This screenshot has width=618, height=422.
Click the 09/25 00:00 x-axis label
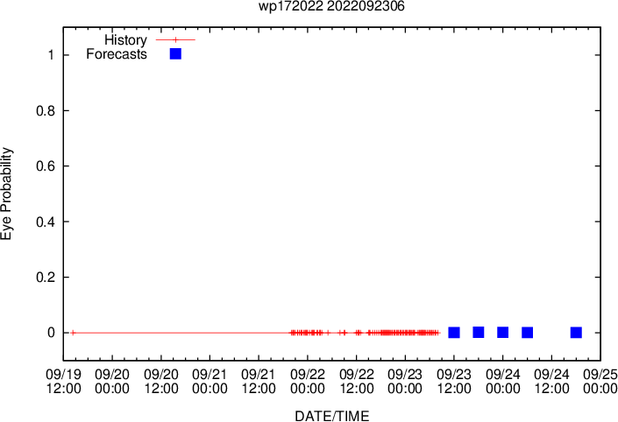[x=600, y=381]
